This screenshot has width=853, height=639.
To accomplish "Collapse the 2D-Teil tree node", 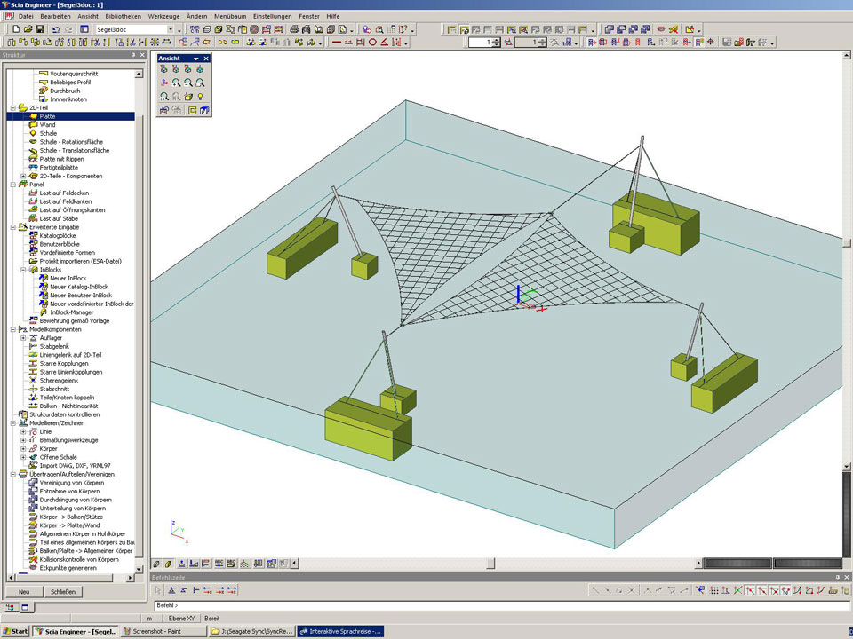I will point(12,108).
